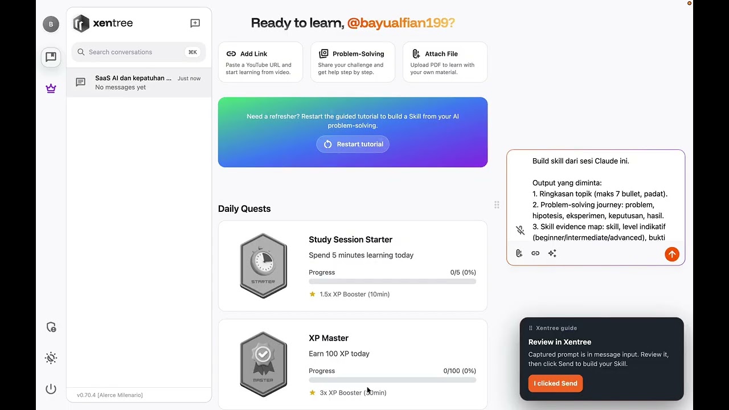
Task: Click the 'Review in Xentree' guide heading
Action: pos(560,342)
